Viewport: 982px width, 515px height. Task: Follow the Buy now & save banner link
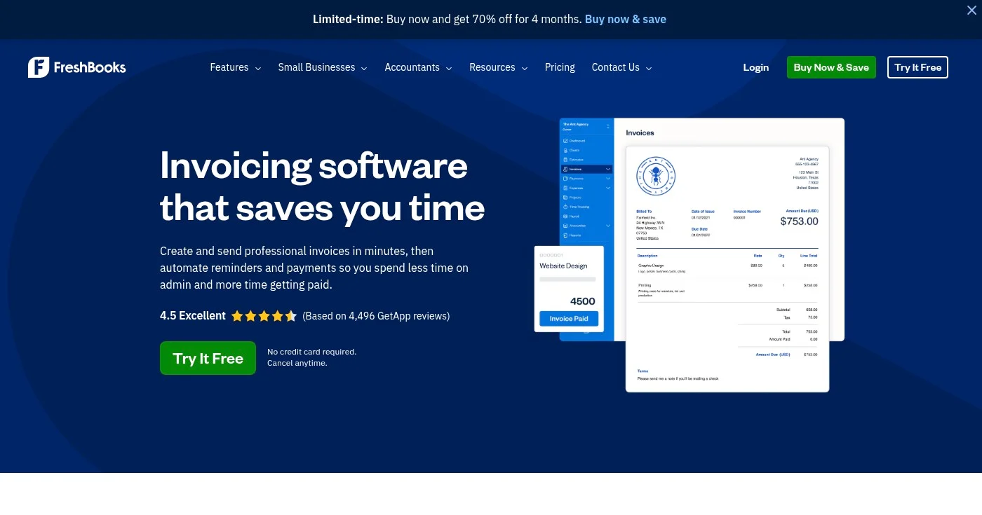[626, 19]
